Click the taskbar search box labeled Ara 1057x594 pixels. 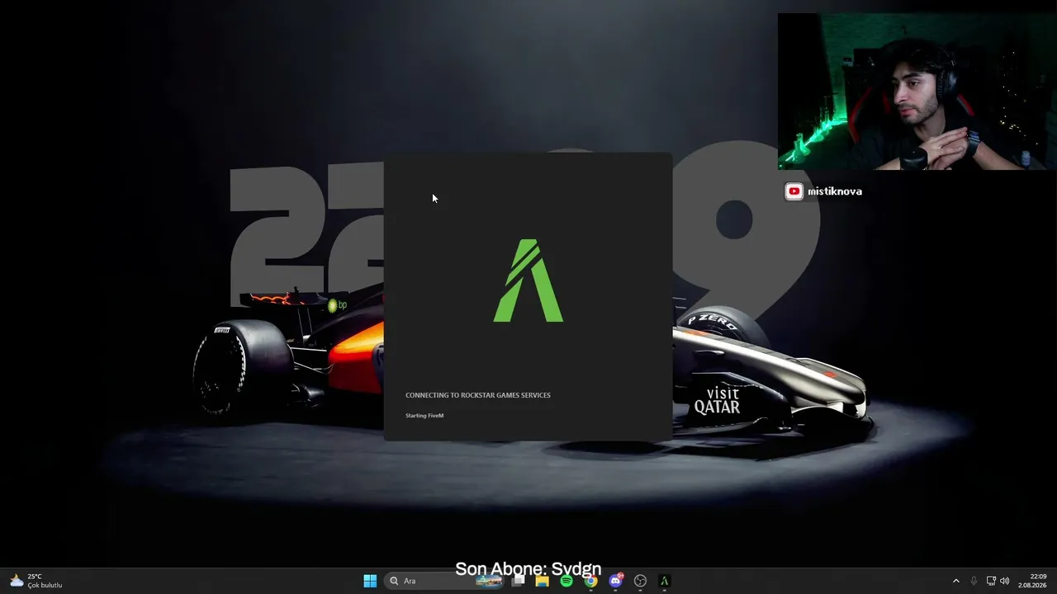[x=444, y=581]
